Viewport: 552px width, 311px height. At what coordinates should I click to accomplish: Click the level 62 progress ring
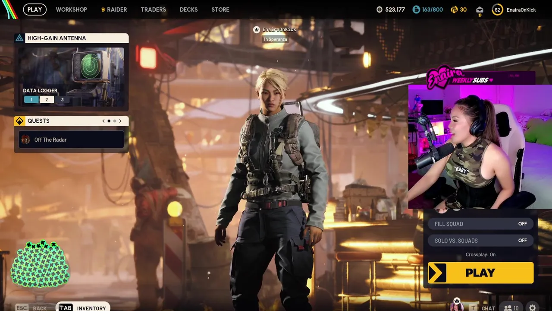[497, 10]
